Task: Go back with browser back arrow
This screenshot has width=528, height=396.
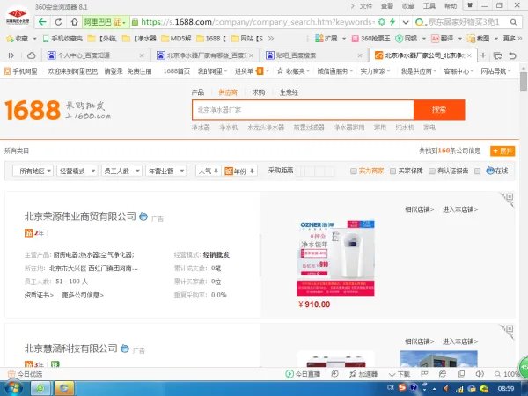Action: click(42, 22)
